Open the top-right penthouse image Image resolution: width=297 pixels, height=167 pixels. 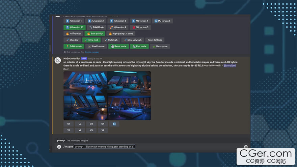point(129,83)
